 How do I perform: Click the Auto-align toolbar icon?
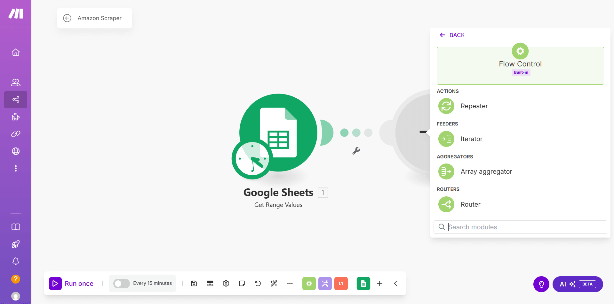[210, 284]
